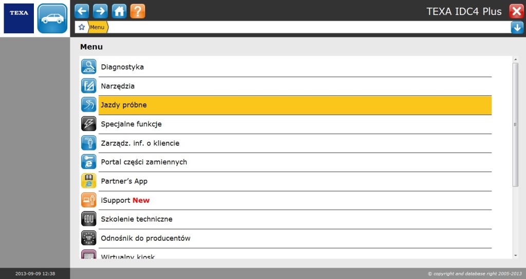526x279 pixels.
Task: Click the Wirtualny kiosk icon
Action: click(x=88, y=254)
